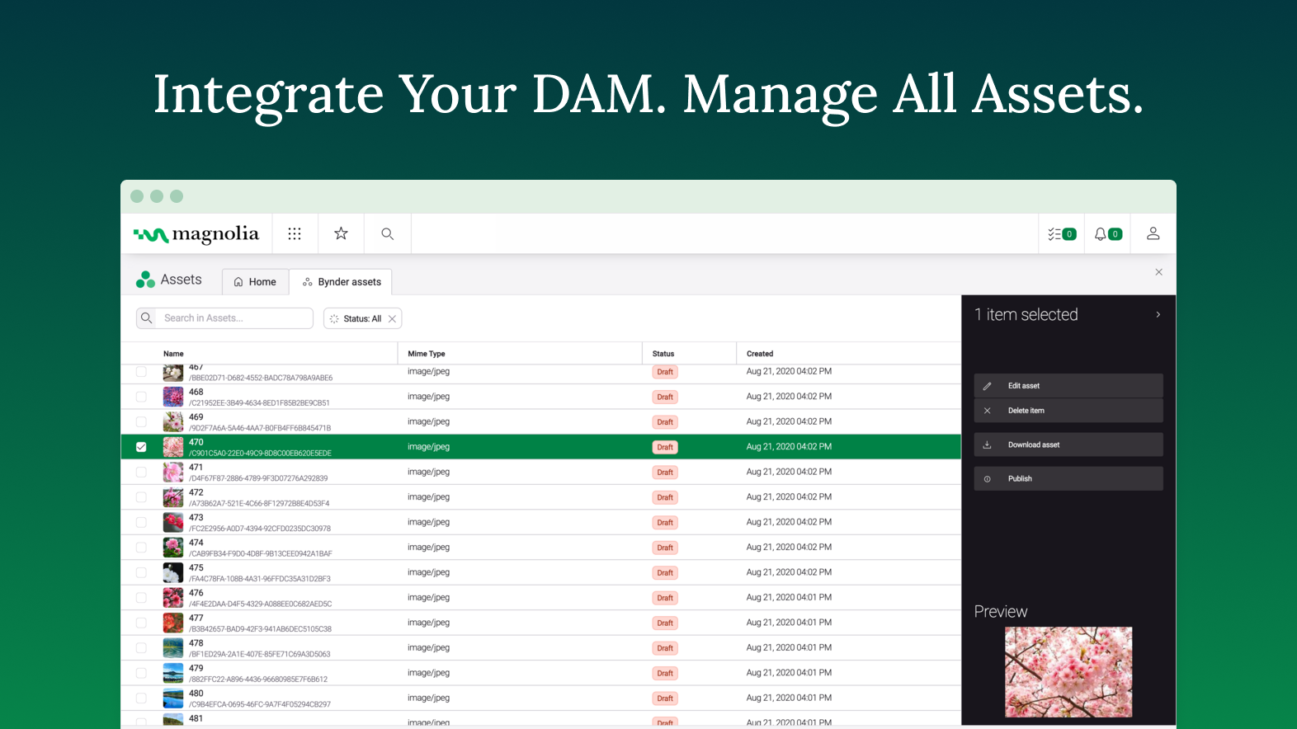Close the Assets app with X icon
The width and height of the screenshot is (1297, 729).
coord(1158,272)
